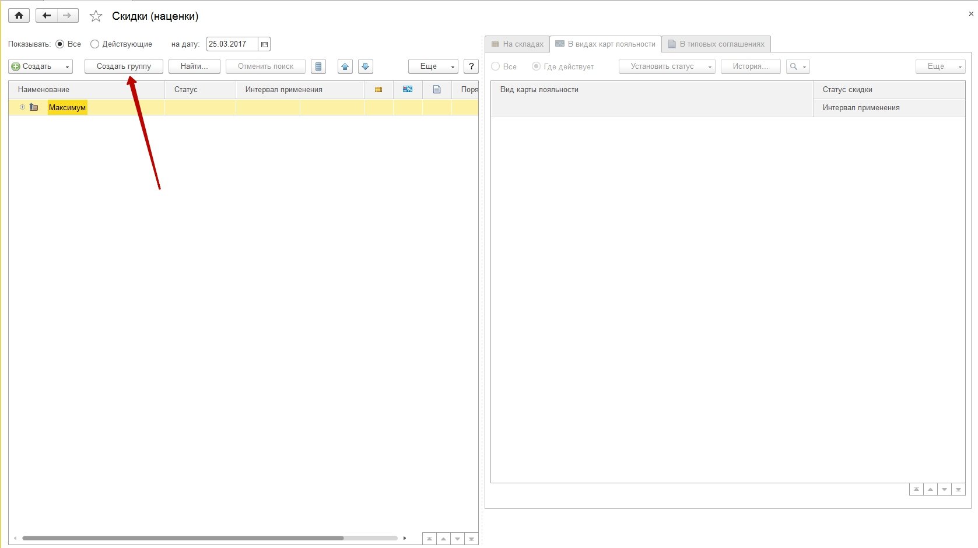The height and width of the screenshot is (548, 978).
Task: Choose 'Где действует' radio option
Action: (x=536, y=66)
